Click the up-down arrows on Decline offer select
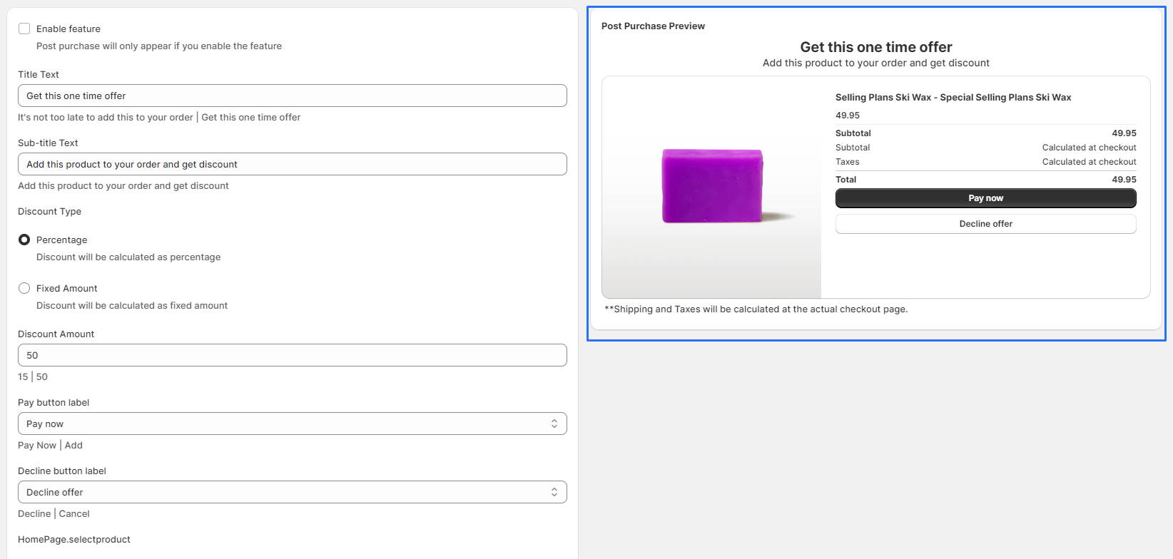This screenshot has width=1173, height=559. (554, 492)
